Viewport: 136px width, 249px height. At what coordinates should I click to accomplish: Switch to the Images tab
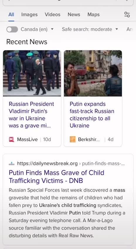coord(29,14)
